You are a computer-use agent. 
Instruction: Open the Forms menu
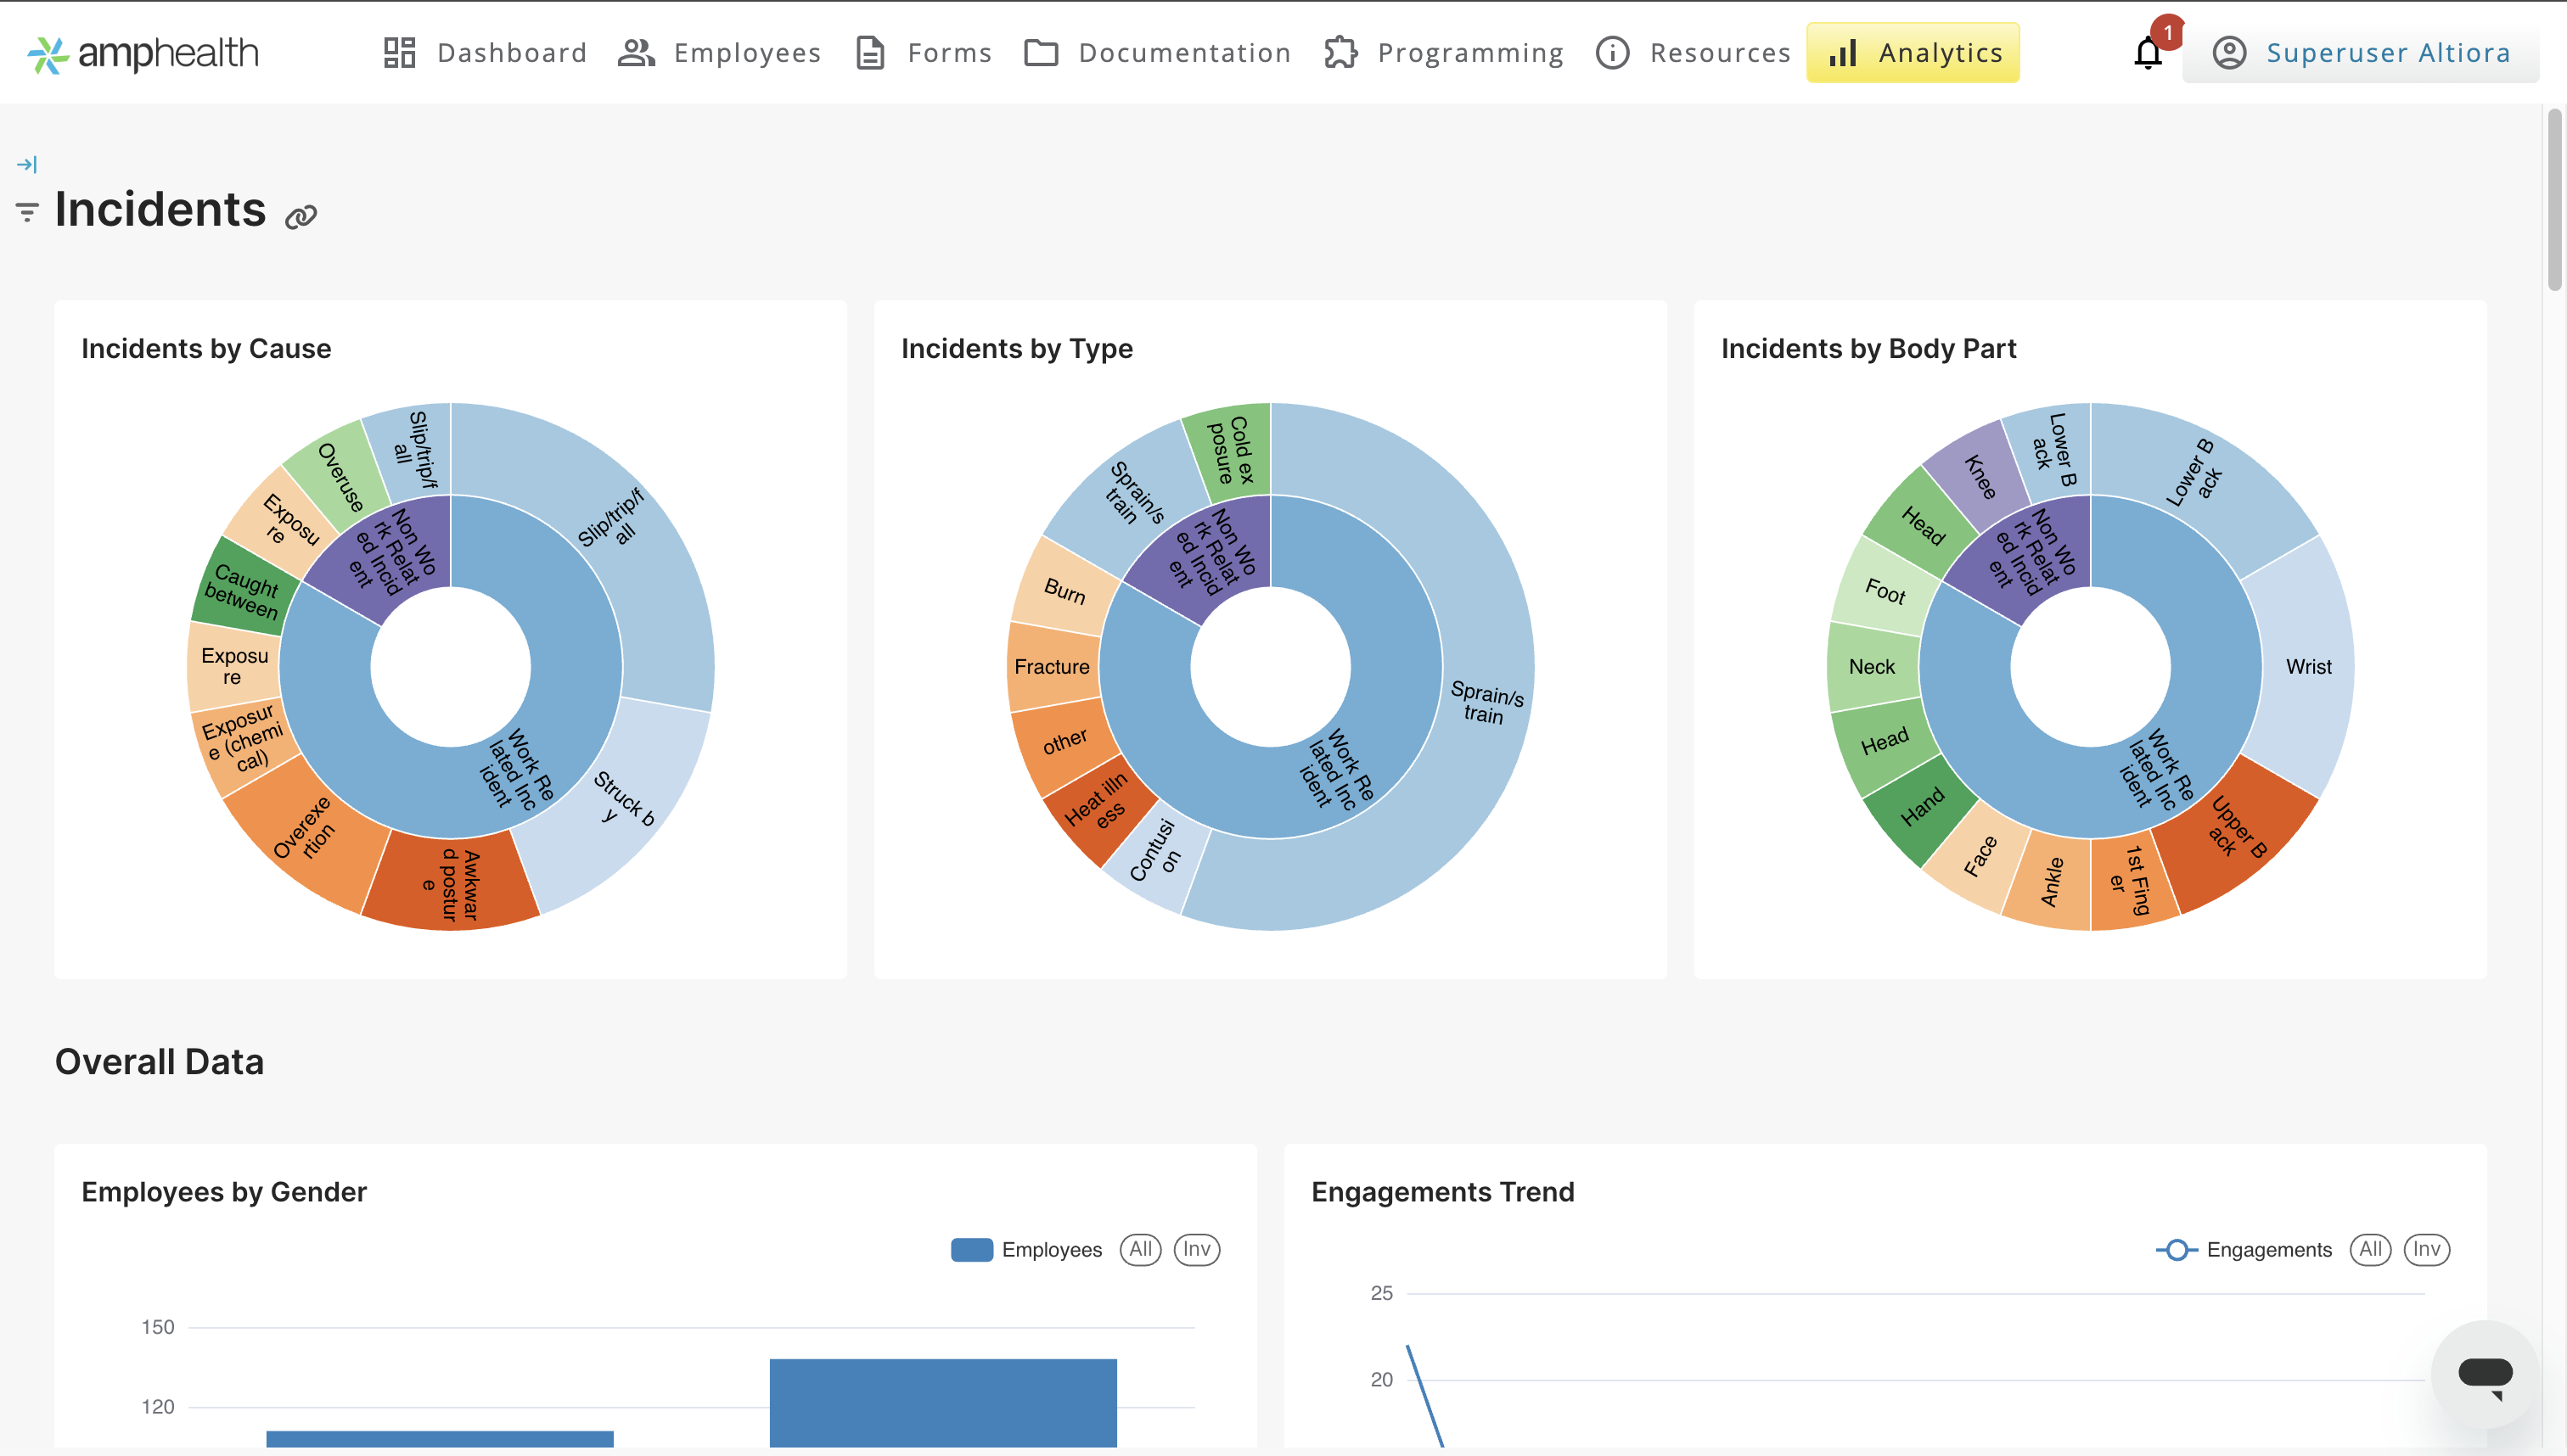(x=924, y=53)
